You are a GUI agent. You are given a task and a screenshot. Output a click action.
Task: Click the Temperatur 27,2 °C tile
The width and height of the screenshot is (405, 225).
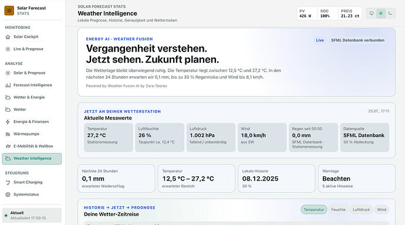[108, 137]
